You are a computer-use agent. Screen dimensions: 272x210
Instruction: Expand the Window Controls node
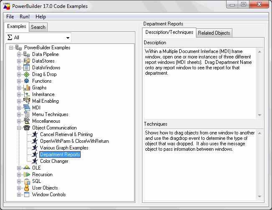point(19,195)
